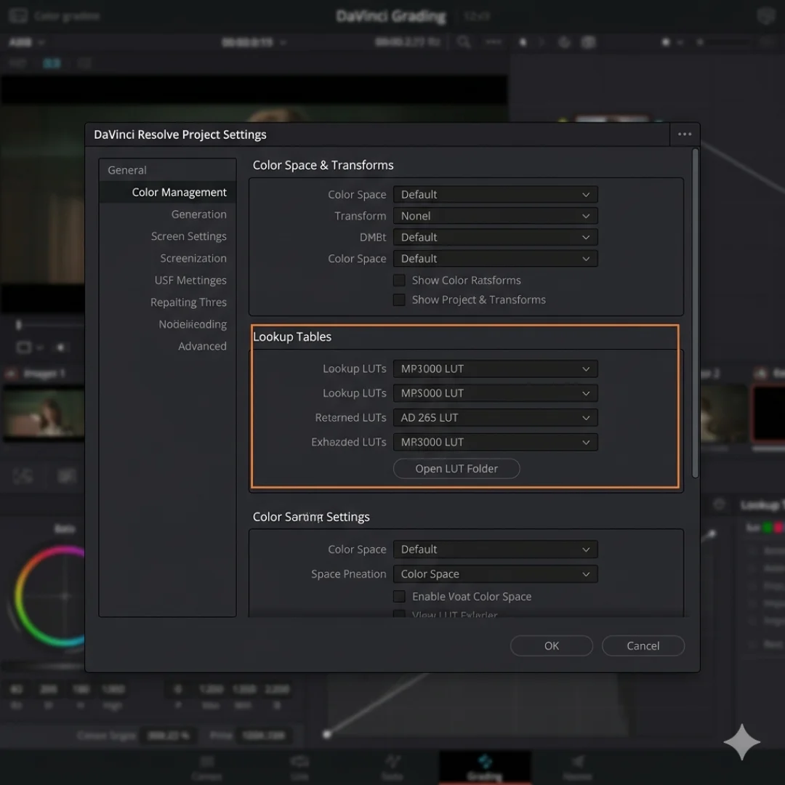The height and width of the screenshot is (785, 785).
Task: Switch to the Grading page tab in the bottom bar
Action: (485, 767)
